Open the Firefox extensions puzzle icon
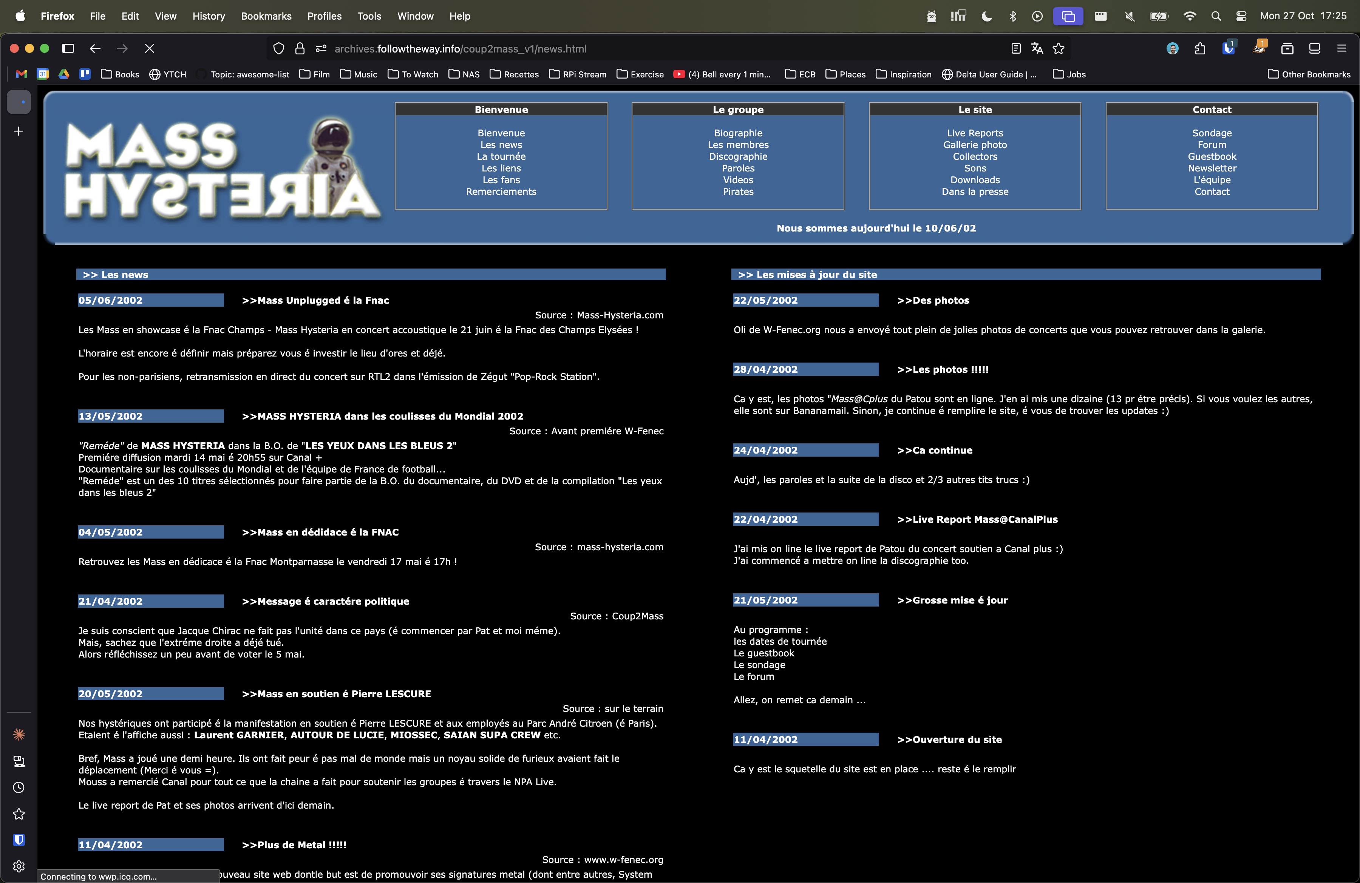This screenshot has height=883, width=1360. pyautogui.click(x=1200, y=49)
